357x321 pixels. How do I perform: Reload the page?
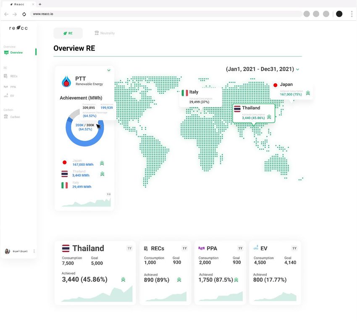[24, 14]
